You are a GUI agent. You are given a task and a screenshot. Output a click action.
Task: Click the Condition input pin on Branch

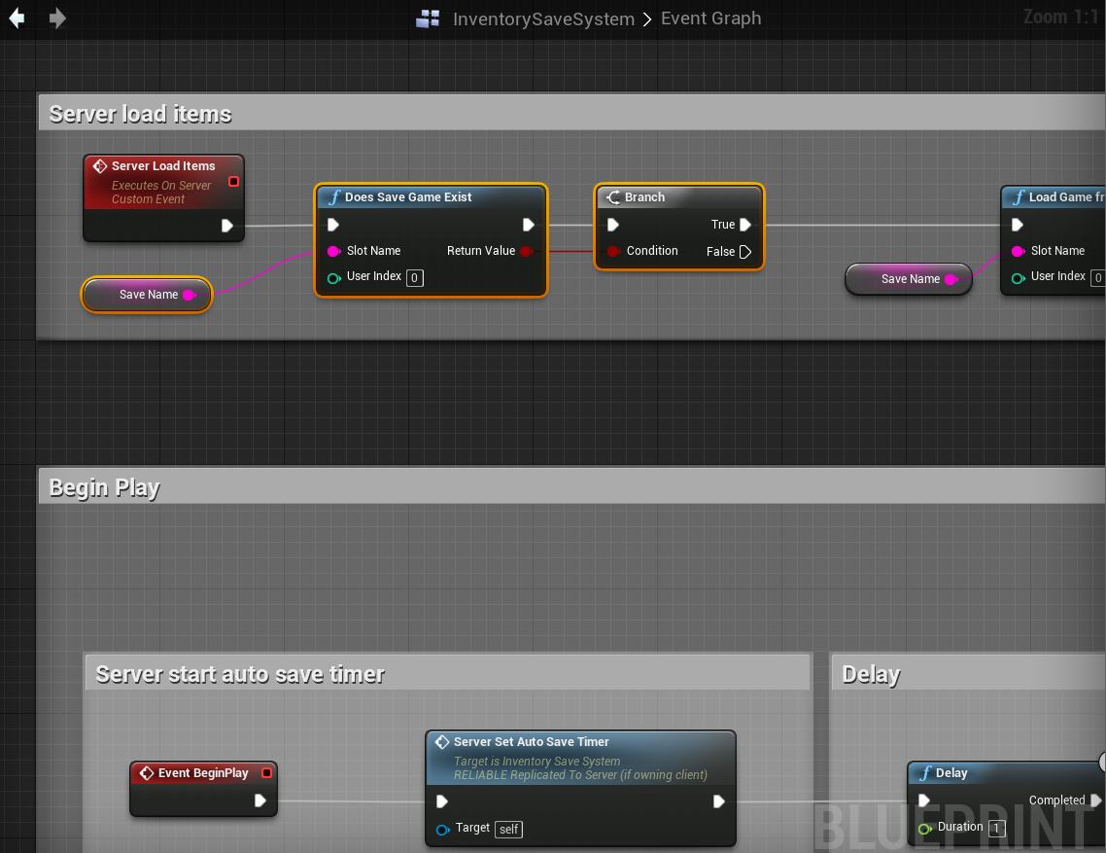pyautogui.click(x=613, y=251)
